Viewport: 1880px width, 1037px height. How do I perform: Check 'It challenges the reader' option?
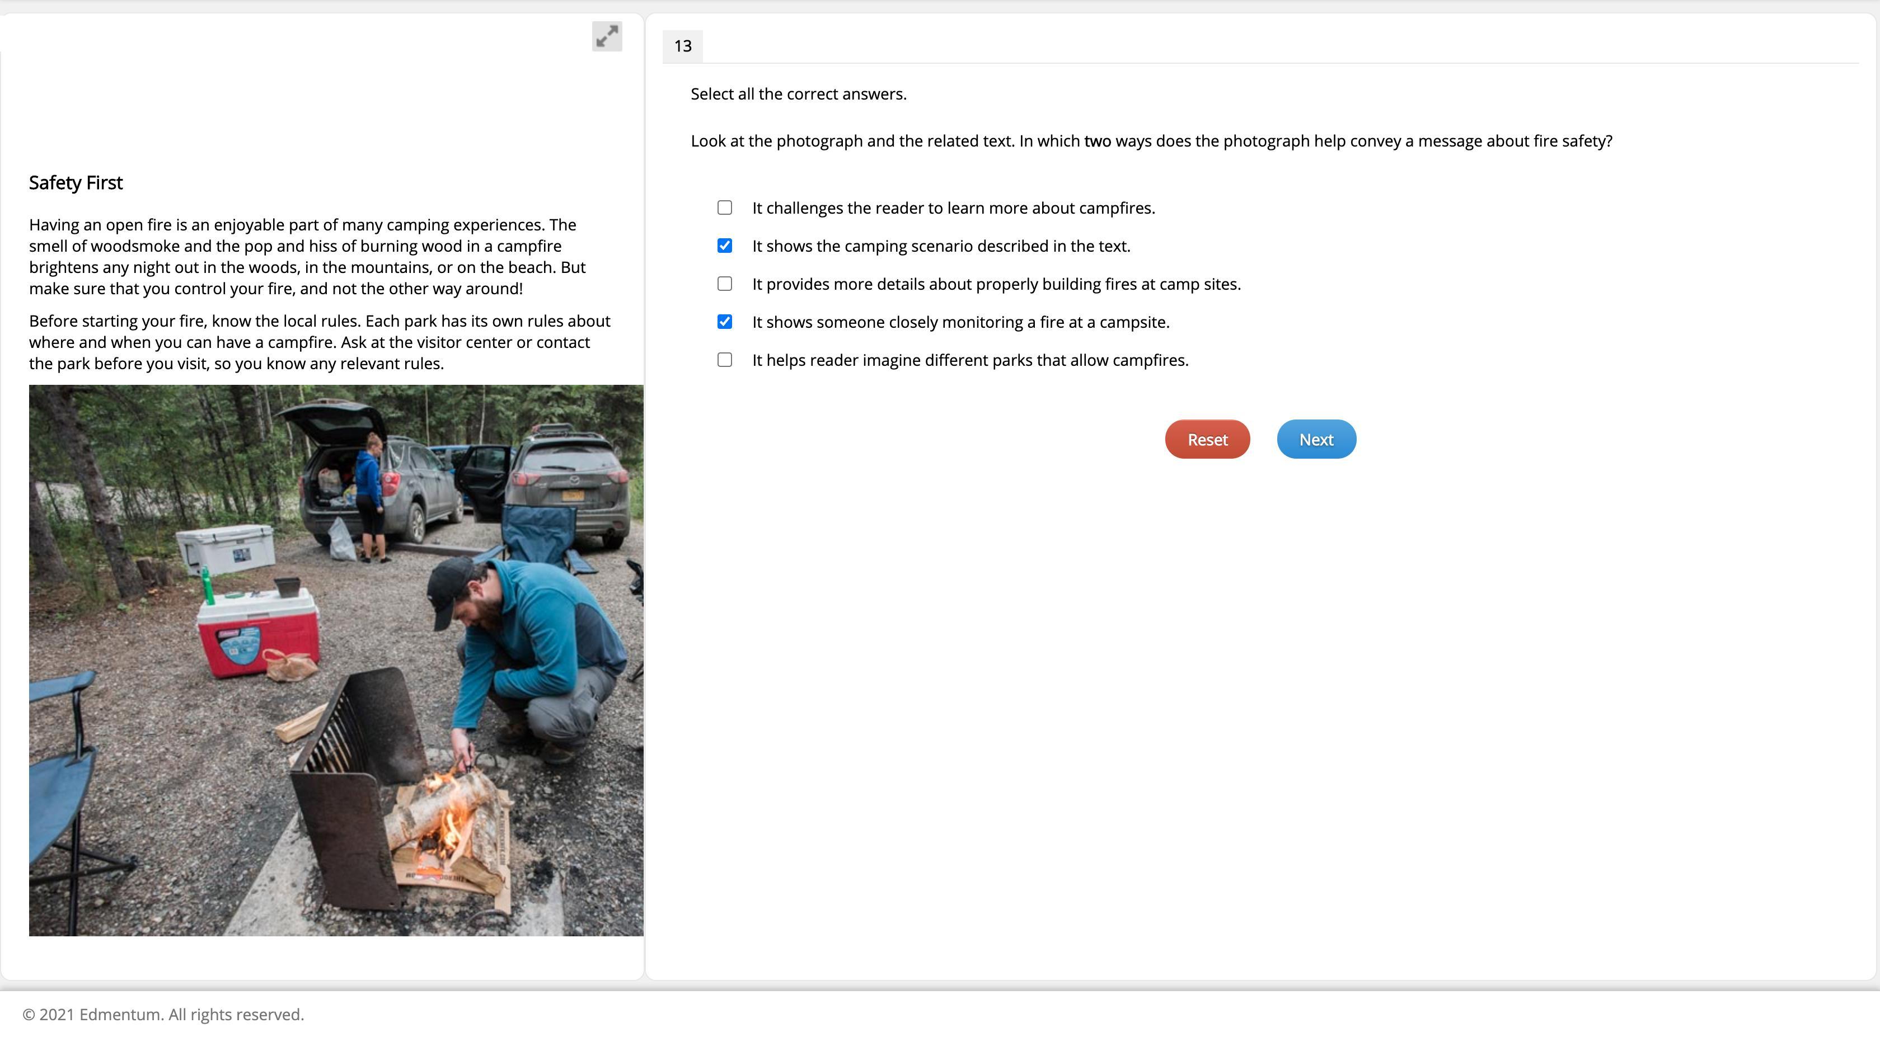click(724, 208)
